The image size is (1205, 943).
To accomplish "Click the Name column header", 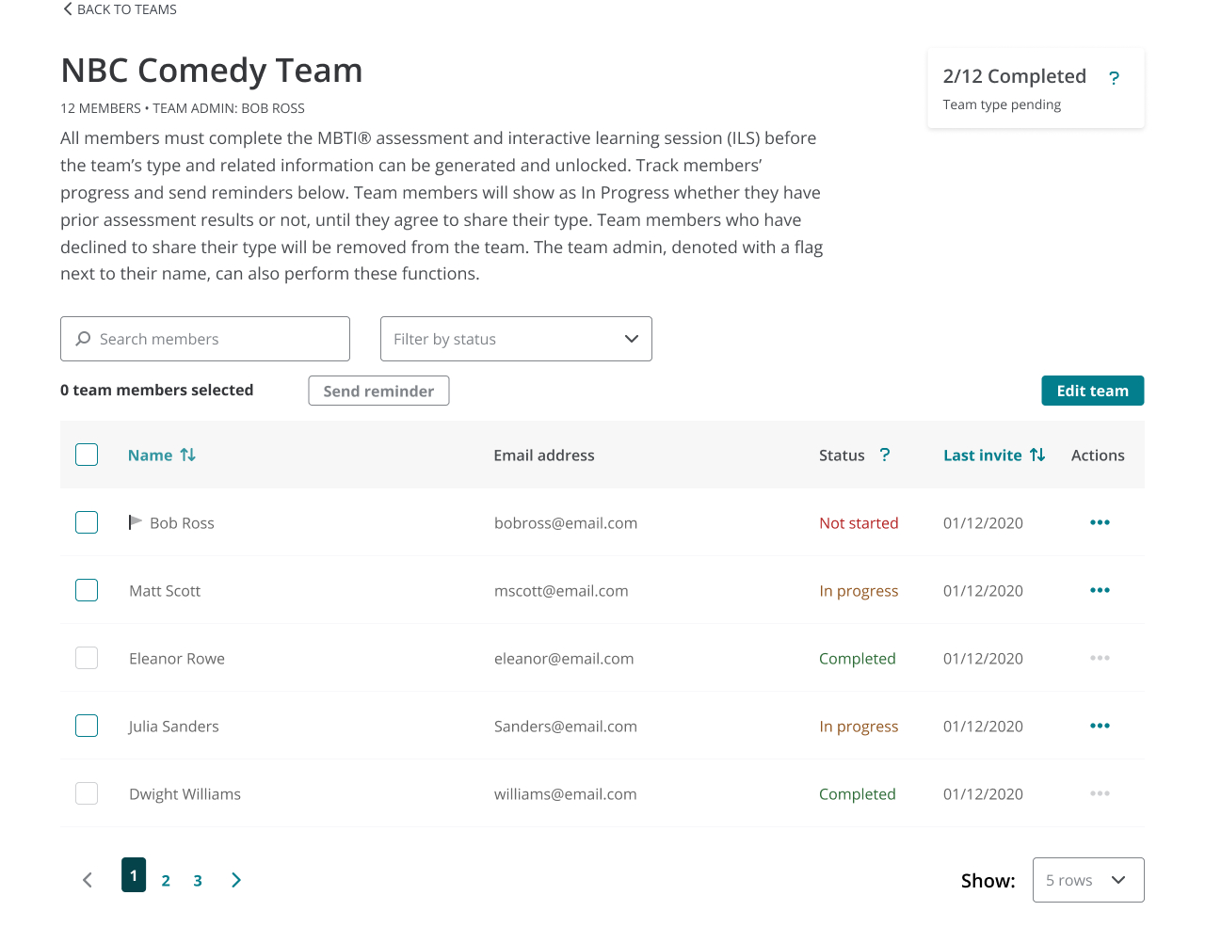I will 150,455.
